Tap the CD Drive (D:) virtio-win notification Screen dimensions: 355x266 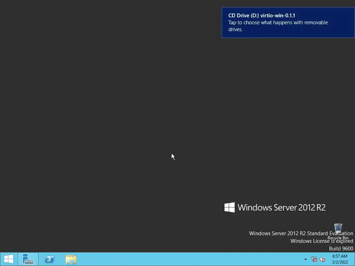(x=288, y=23)
